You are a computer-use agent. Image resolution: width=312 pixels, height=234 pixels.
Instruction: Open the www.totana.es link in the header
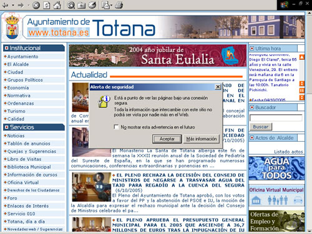(x=59, y=32)
